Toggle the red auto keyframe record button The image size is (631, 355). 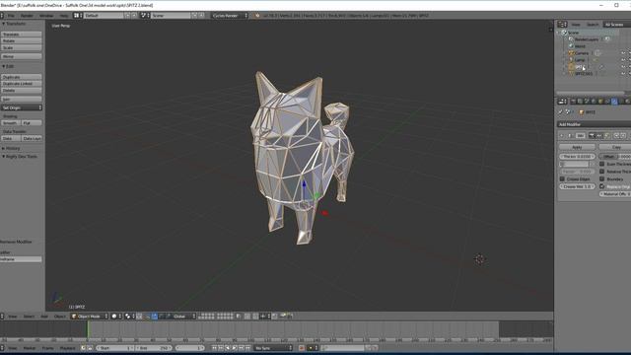(302, 348)
